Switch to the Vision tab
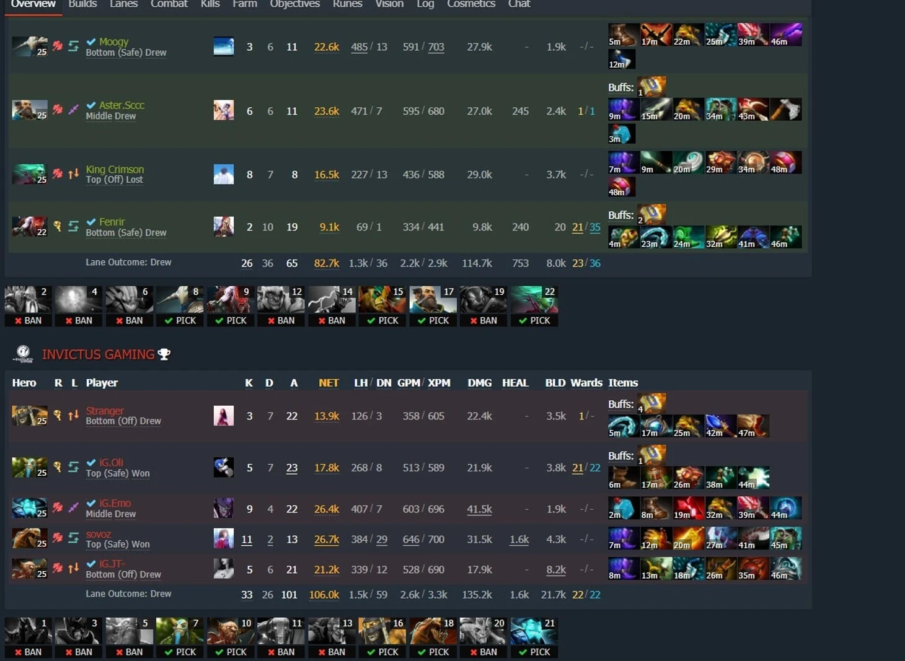905x661 pixels. pos(389,4)
